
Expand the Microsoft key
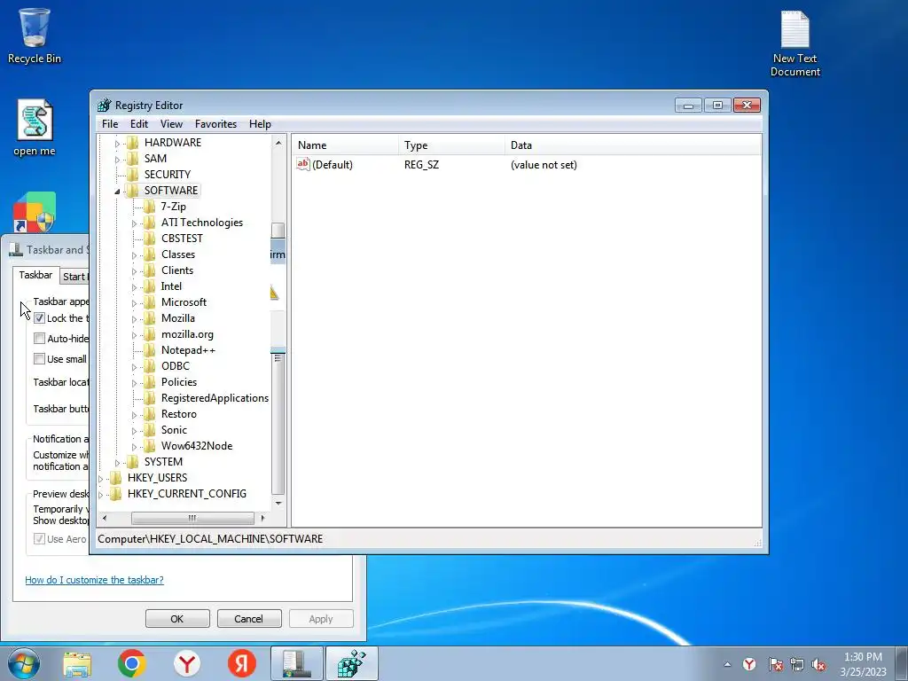point(134,303)
